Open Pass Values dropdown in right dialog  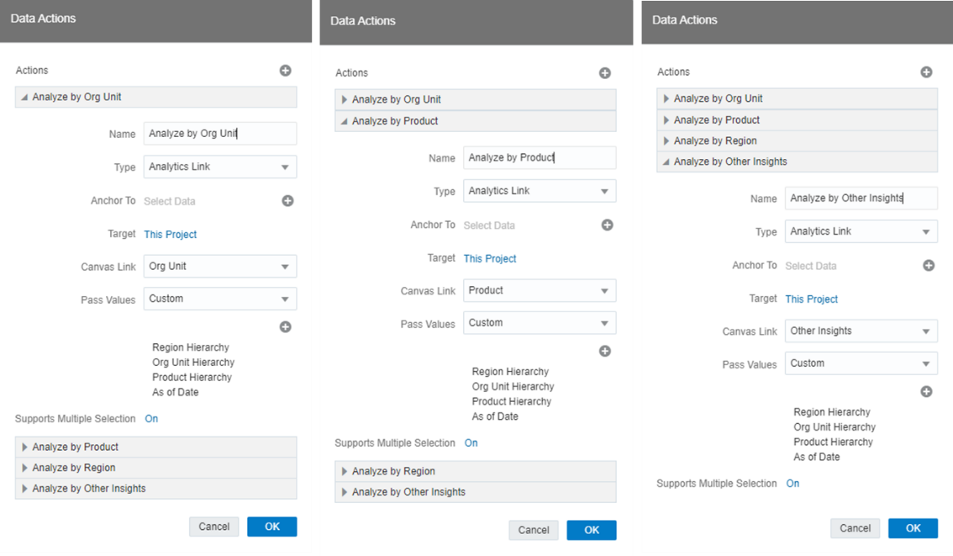861,364
